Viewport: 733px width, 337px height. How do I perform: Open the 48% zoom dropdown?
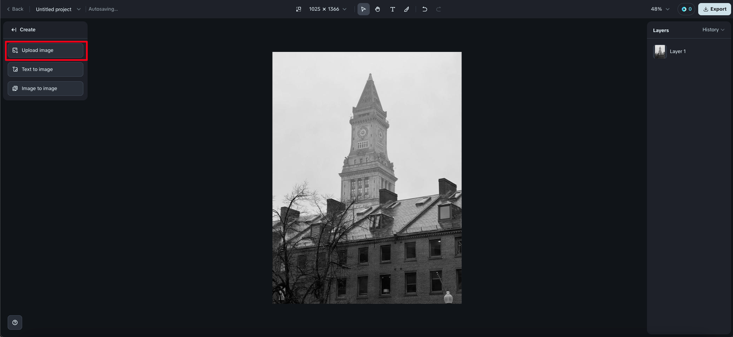pos(660,9)
